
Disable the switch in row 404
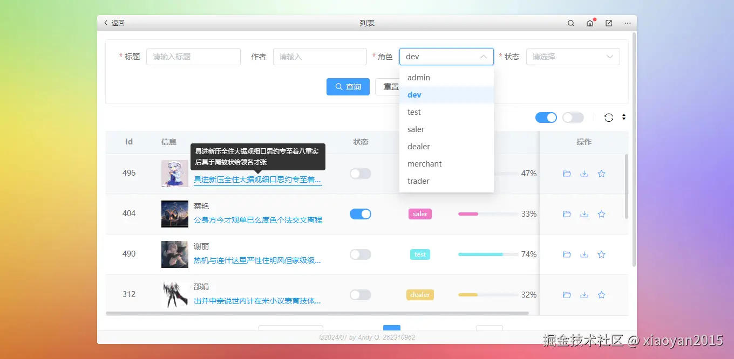coord(360,213)
